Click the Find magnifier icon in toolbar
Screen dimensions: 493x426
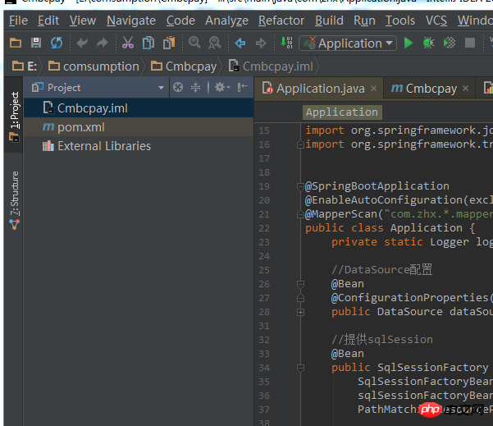tap(194, 43)
